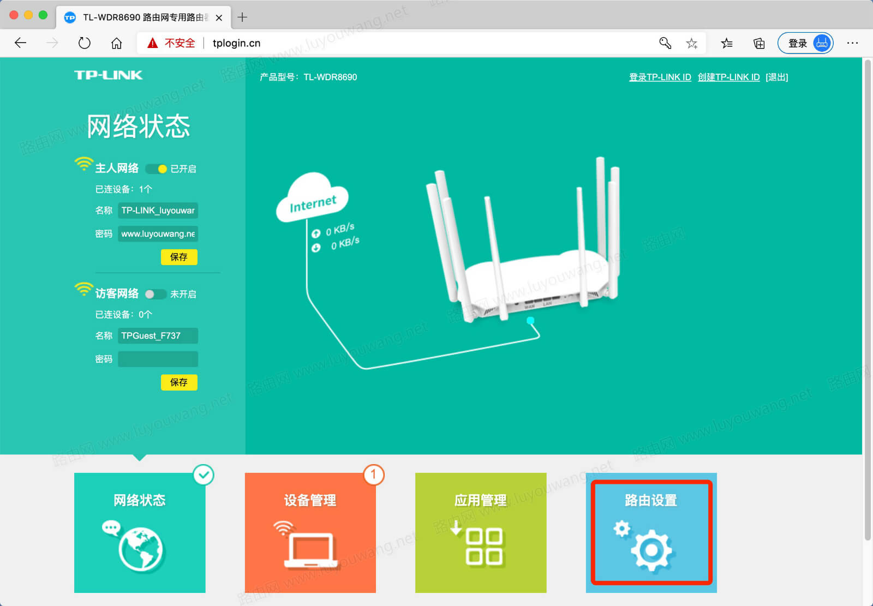Click the red insecure warning triangle
Image resolution: width=873 pixels, height=606 pixels.
pyautogui.click(x=152, y=43)
